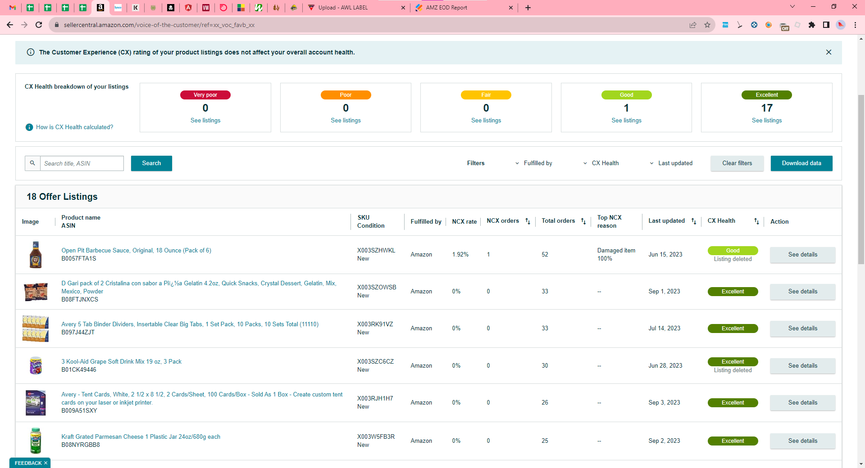Click the Search button

[151, 163]
